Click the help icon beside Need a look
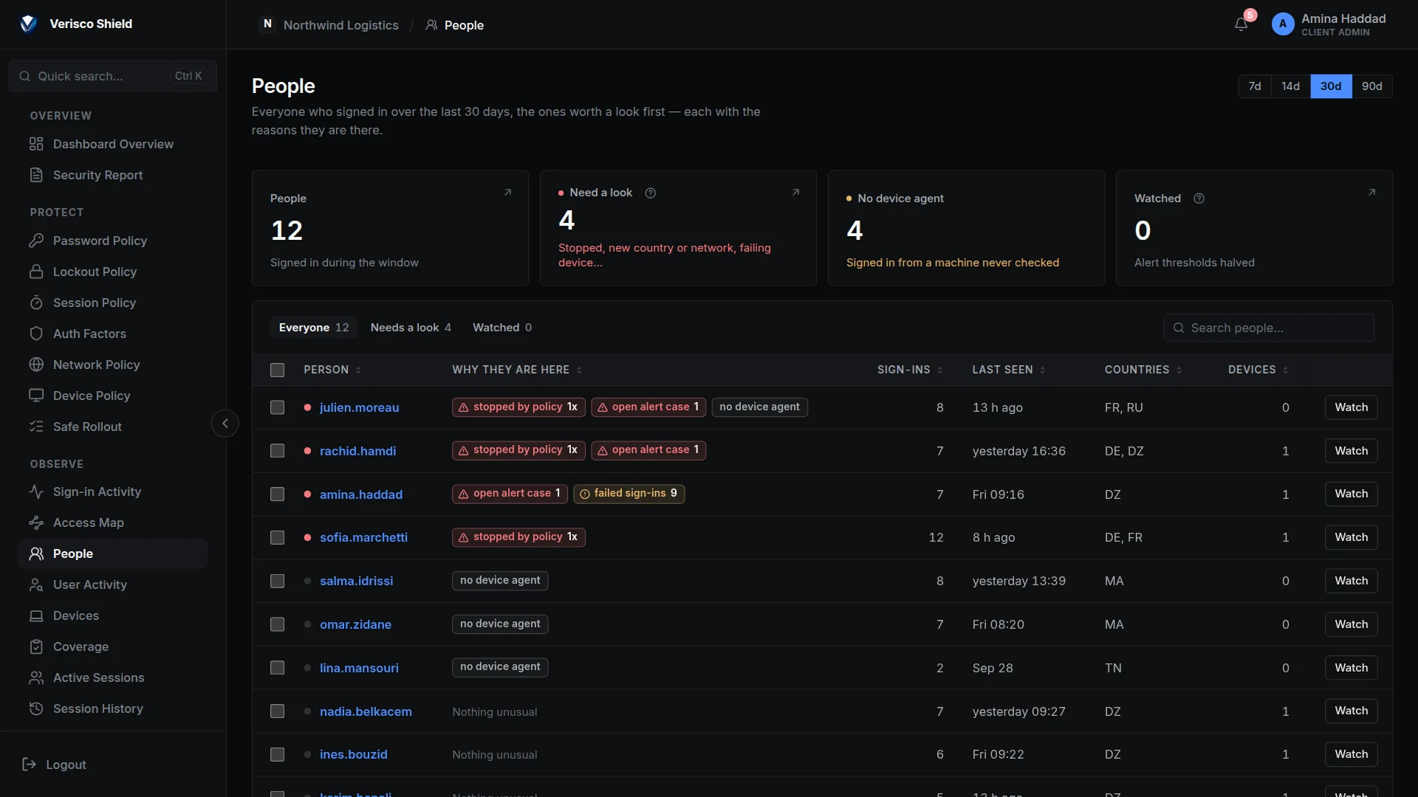The width and height of the screenshot is (1418, 797). pyautogui.click(x=650, y=193)
